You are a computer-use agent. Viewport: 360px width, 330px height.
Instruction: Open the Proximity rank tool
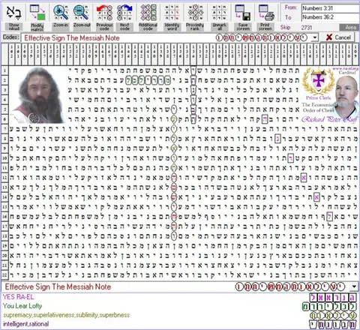pos(195,16)
